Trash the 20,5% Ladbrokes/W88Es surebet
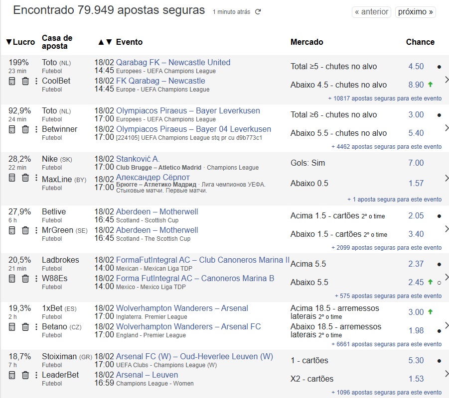The height and width of the screenshot is (398, 449). 25,279
